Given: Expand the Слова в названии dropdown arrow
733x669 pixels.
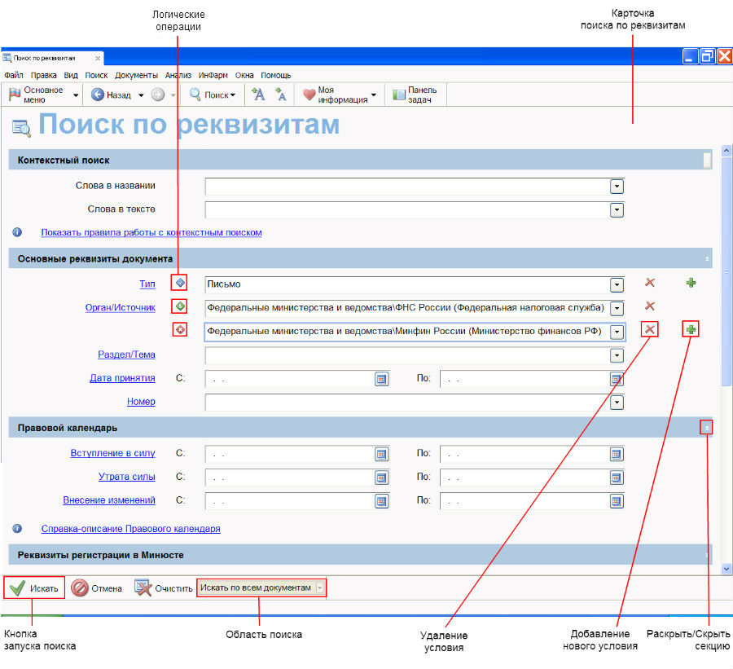Looking at the screenshot, I should (617, 187).
